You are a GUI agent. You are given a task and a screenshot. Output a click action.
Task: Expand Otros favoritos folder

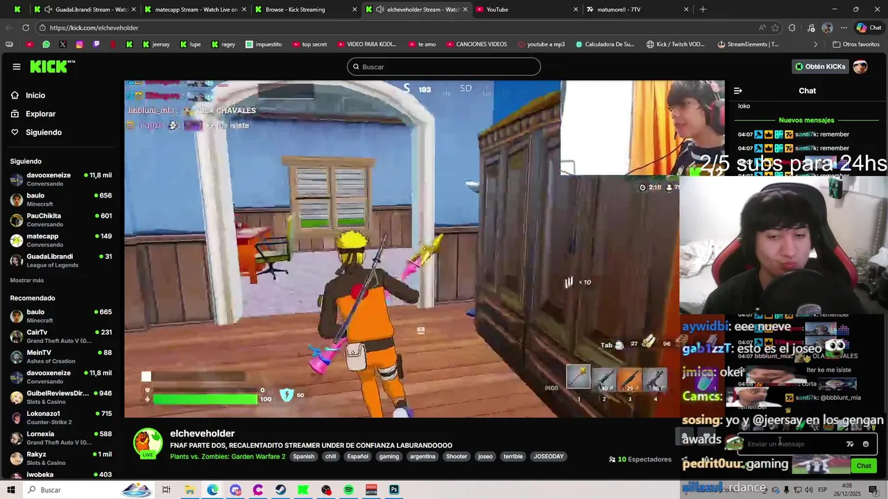(x=856, y=44)
